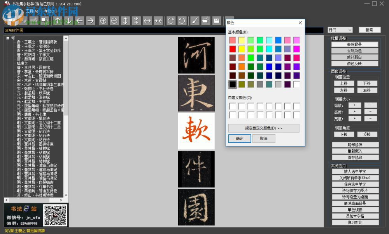Select tree item 明·黄道周·答诸友诗卷
The height and width of the screenshot is (234, 389).
pos(37,191)
